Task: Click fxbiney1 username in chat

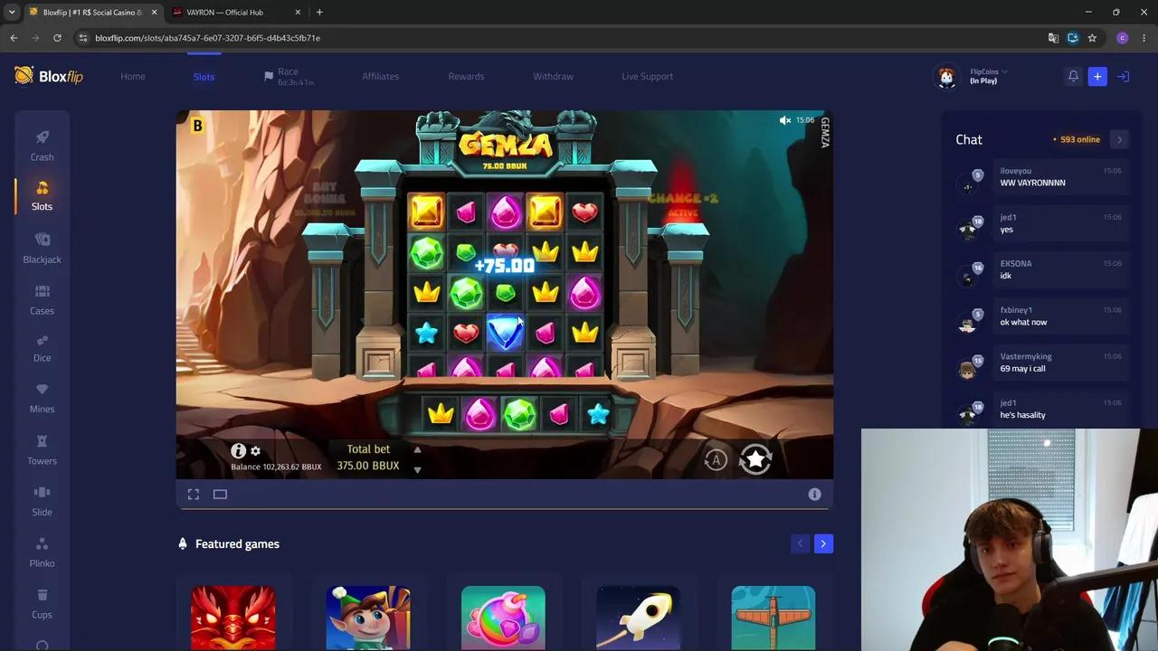Action: point(1016,310)
